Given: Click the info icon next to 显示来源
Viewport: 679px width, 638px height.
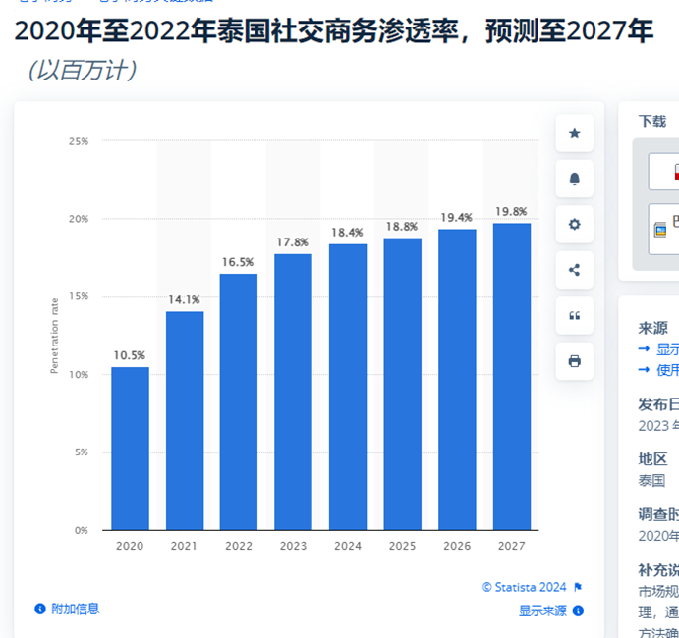Looking at the screenshot, I should (579, 611).
